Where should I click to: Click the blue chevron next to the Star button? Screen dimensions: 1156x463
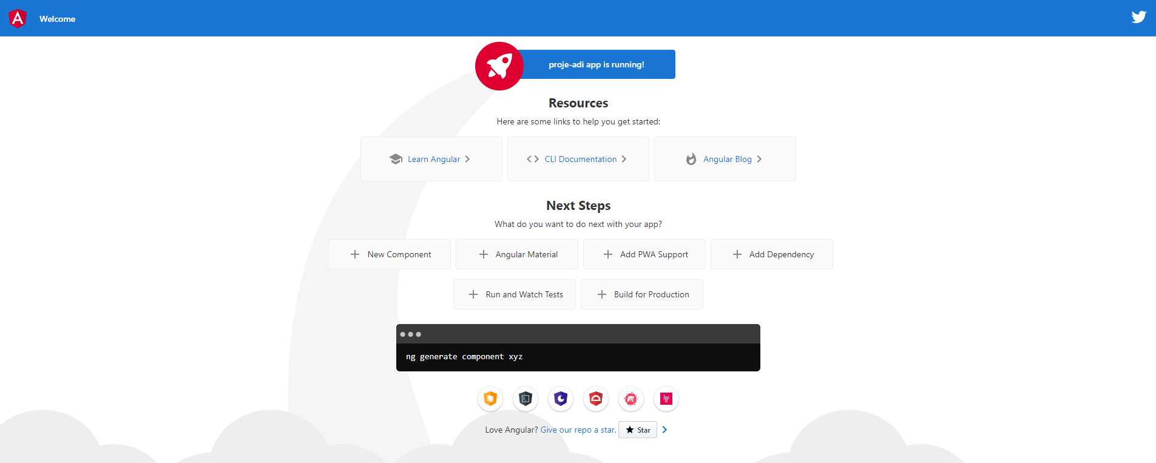pos(664,430)
